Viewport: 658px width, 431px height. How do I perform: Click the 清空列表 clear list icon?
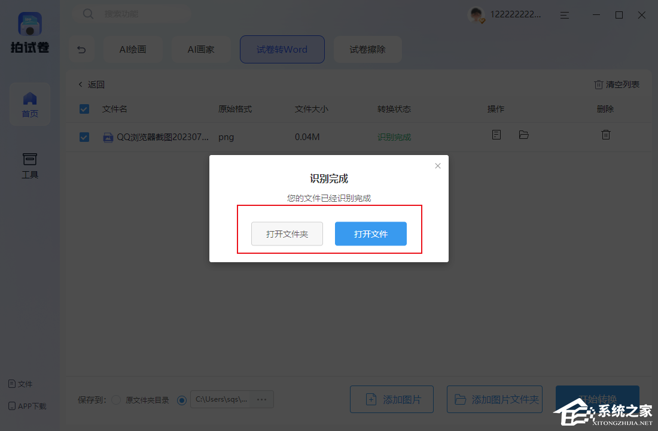click(599, 84)
